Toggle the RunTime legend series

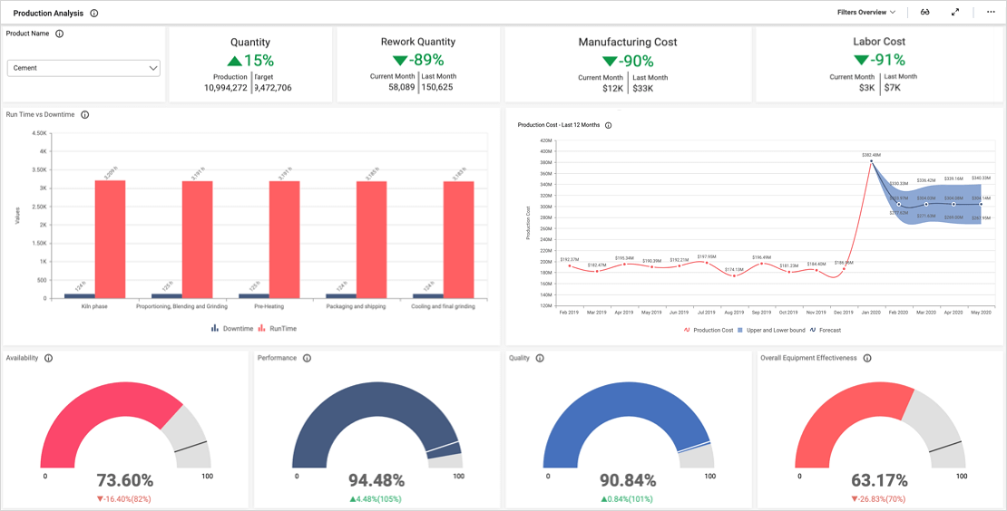(277, 329)
